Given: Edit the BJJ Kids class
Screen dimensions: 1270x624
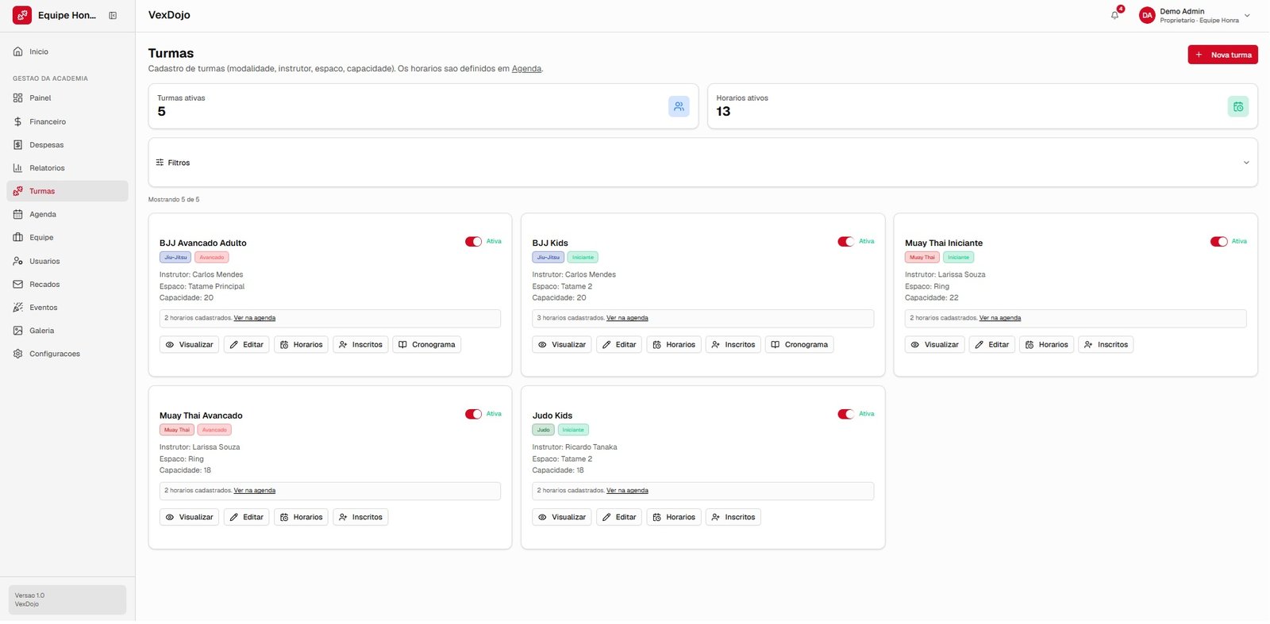Looking at the screenshot, I should pyautogui.click(x=619, y=345).
